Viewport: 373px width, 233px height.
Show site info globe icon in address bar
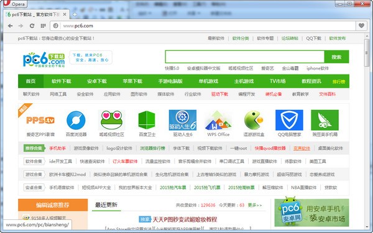point(56,25)
